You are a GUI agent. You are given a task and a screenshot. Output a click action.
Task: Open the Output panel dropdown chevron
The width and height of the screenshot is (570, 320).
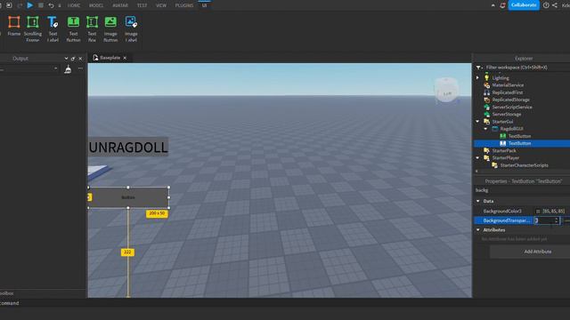[x=66, y=59]
